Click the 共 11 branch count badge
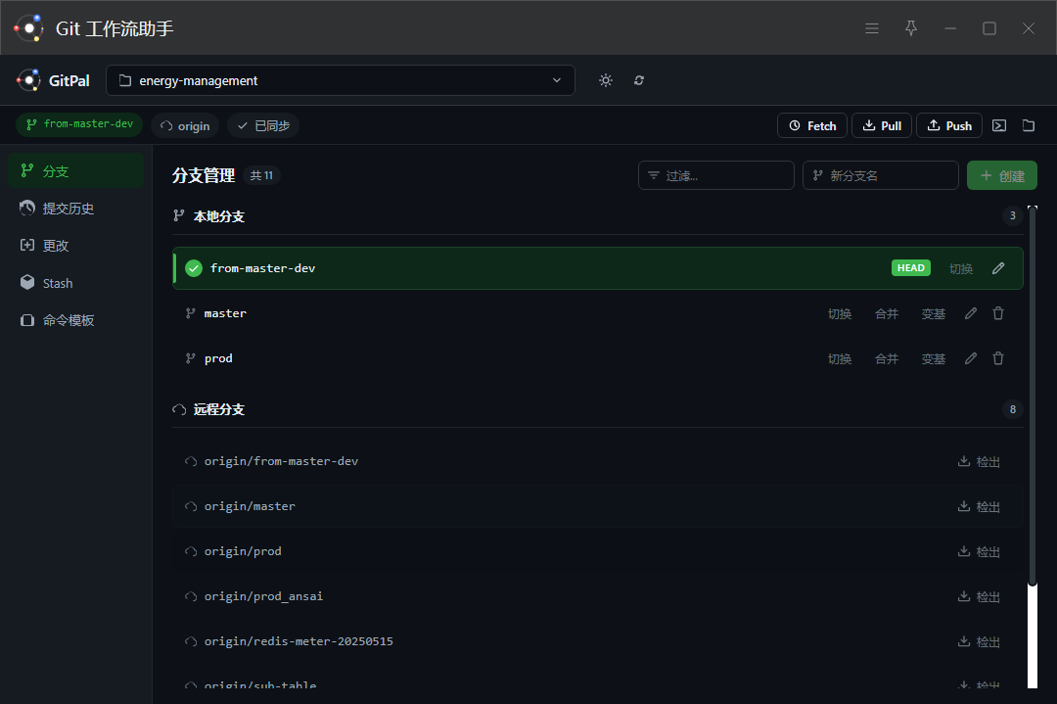Image resolution: width=1057 pixels, height=704 pixels. [x=261, y=175]
